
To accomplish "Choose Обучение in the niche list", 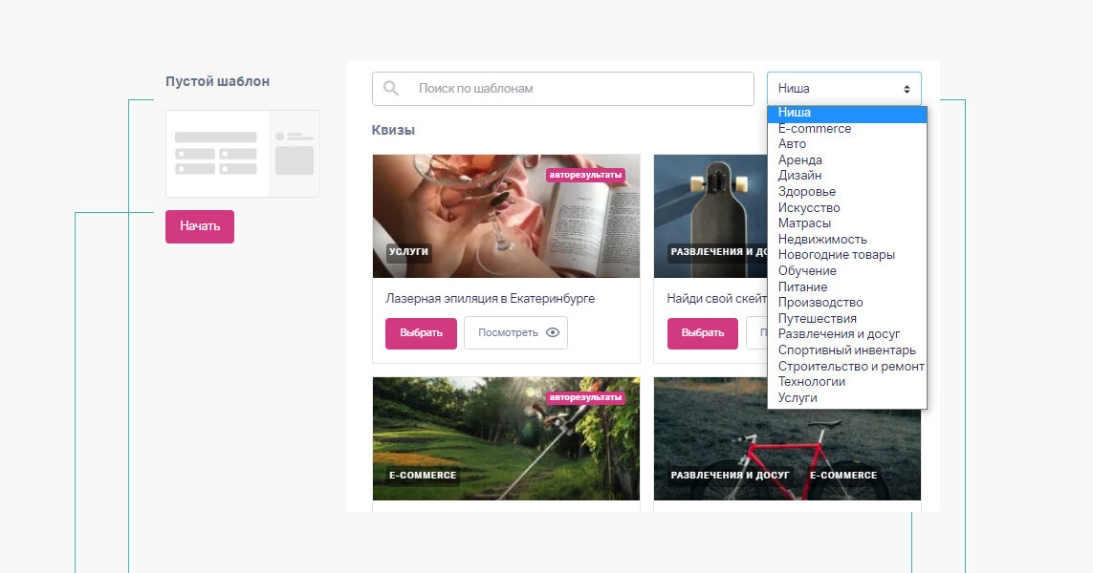I will tap(847, 271).
